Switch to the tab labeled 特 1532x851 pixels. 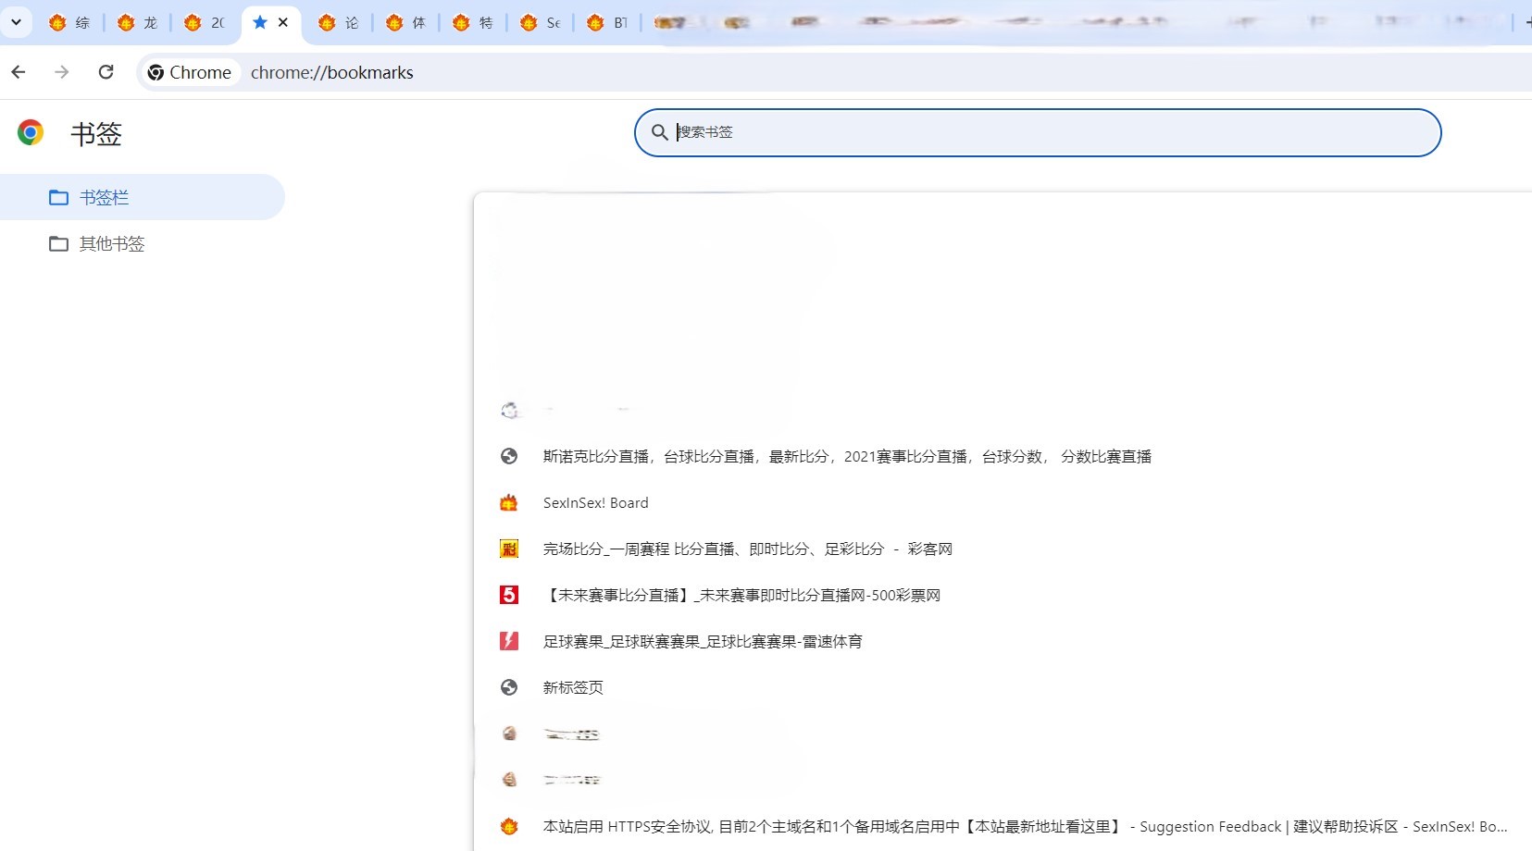point(473,23)
